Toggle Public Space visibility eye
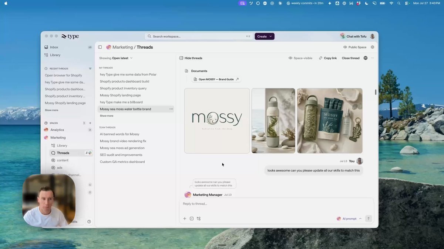444x249 pixels. tap(345, 47)
